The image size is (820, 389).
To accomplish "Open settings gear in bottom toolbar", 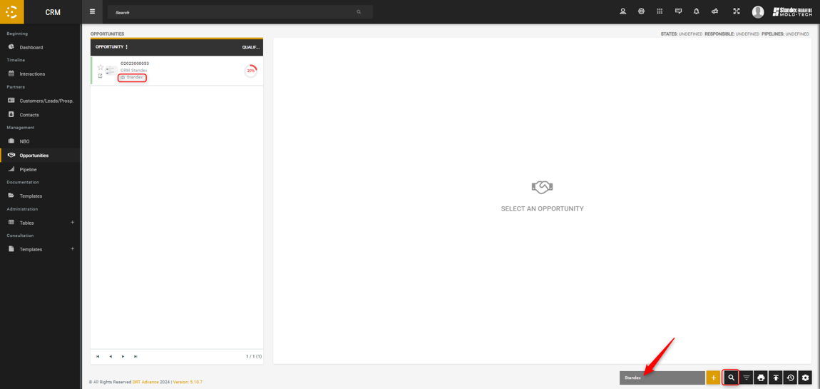I will click(x=806, y=378).
